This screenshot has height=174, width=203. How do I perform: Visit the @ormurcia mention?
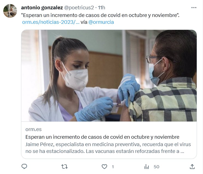point(101,22)
